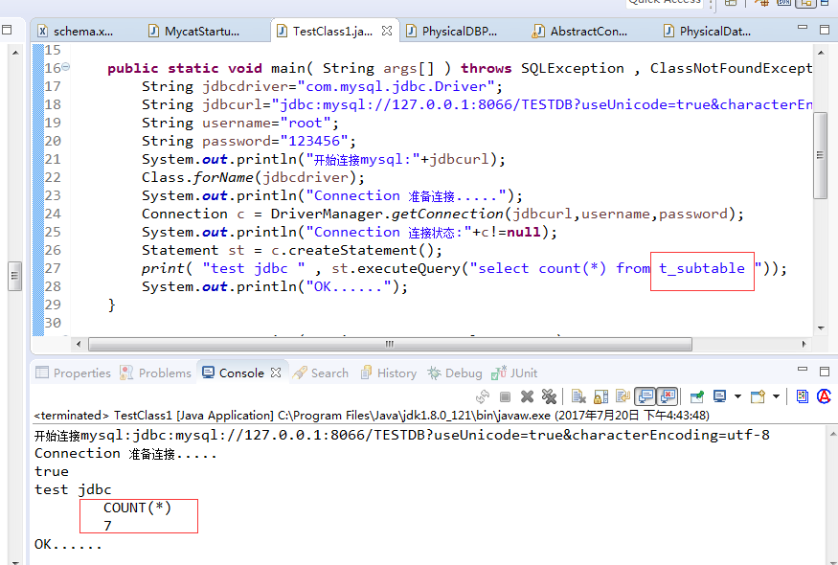Click the editor vertical scrollbar thumb
This screenshot has width=838, height=565.
[x=821, y=155]
